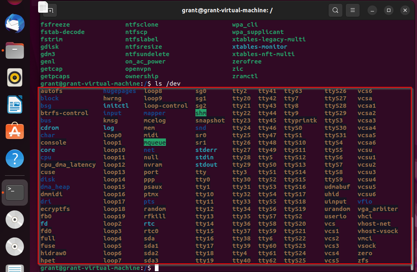
Task: Click the highlighted shm entry in the output
Action: click(x=201, y=113)
